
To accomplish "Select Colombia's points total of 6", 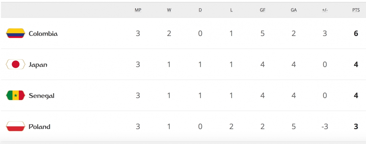I will pyautogui.click(x=356, y=33).
